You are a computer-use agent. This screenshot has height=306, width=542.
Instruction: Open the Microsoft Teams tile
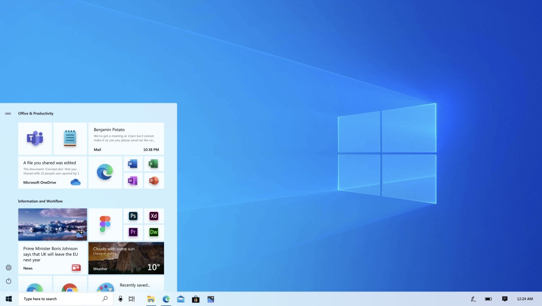point(35,138)
